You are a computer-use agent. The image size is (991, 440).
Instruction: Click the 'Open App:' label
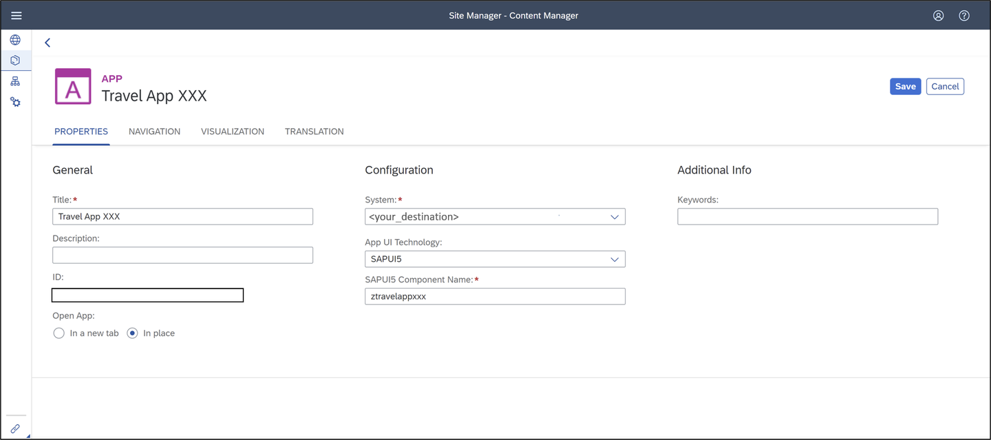coord(74,316)
